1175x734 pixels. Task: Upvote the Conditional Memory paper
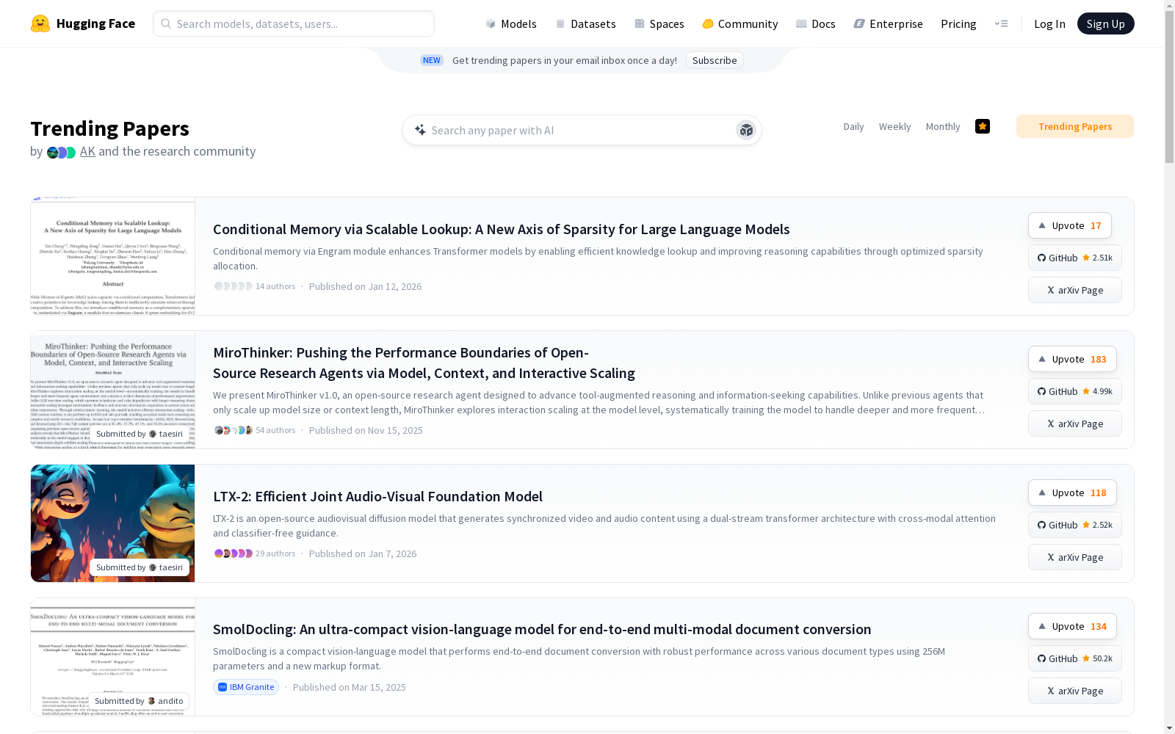(x=1069, y=225)
